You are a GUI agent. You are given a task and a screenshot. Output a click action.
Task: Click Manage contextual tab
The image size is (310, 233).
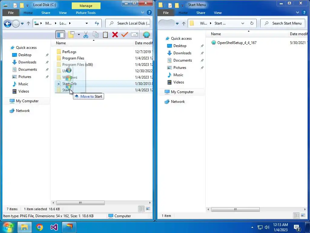[x=86, y=6]
